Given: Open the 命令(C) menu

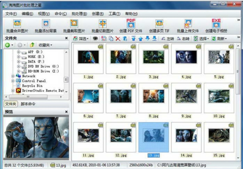Looking at the screenshot, I should tap(61, 14).
